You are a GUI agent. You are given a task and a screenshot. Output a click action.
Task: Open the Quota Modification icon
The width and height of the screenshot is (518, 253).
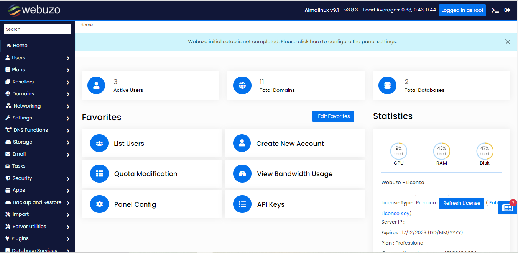point(99,173)
